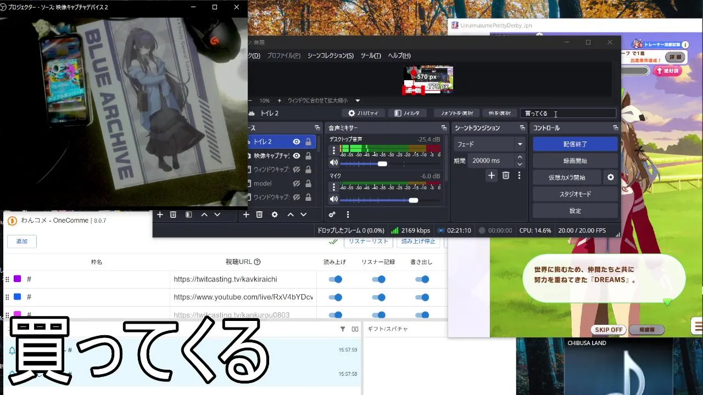Toggle 書き出し for kavkiraichi row
The image size is (703, 395).
[x=422, y=279]
